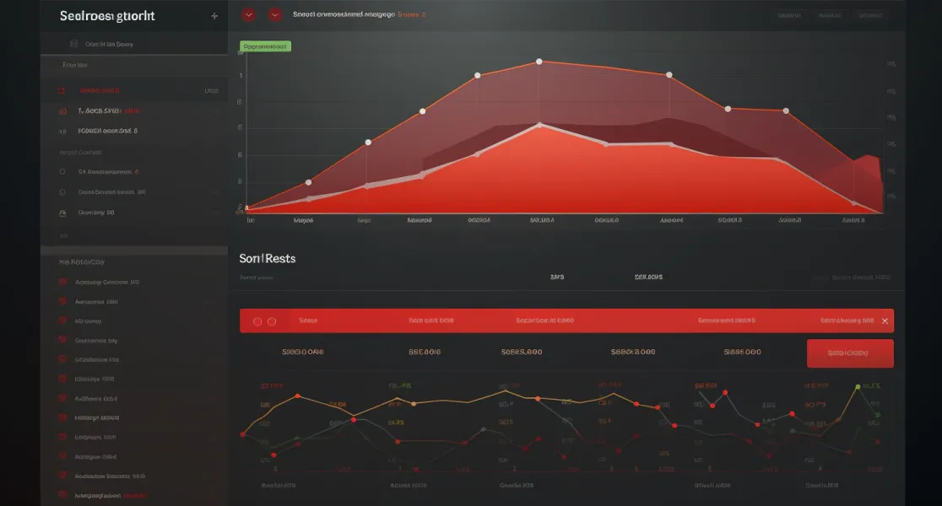Screen dimensions: 942x506
Task: Open the first red circular chevron dropdown in top bar
Action: (x=249, y=14)
